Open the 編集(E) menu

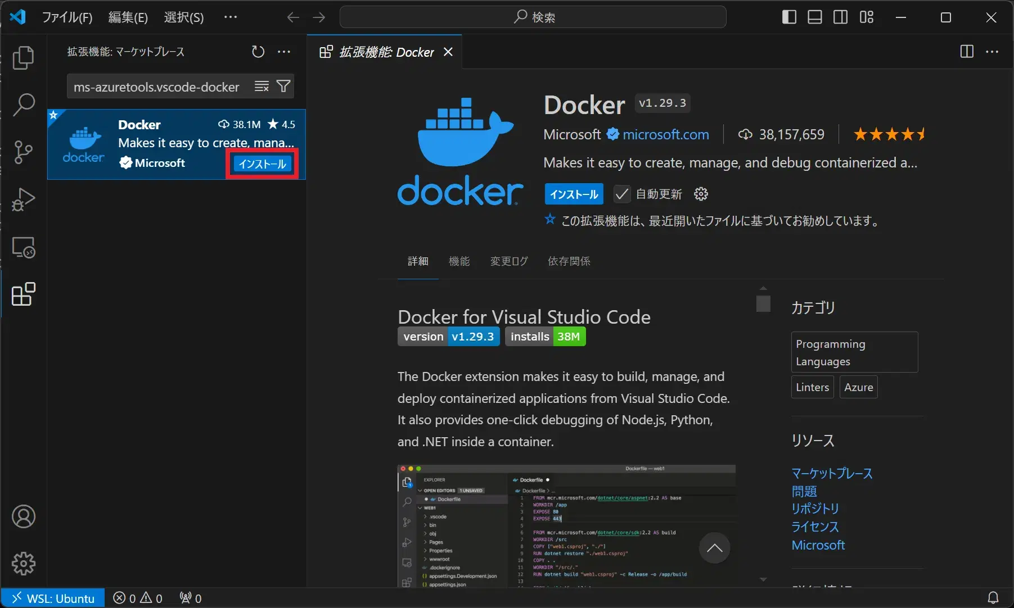click(128, 17)
